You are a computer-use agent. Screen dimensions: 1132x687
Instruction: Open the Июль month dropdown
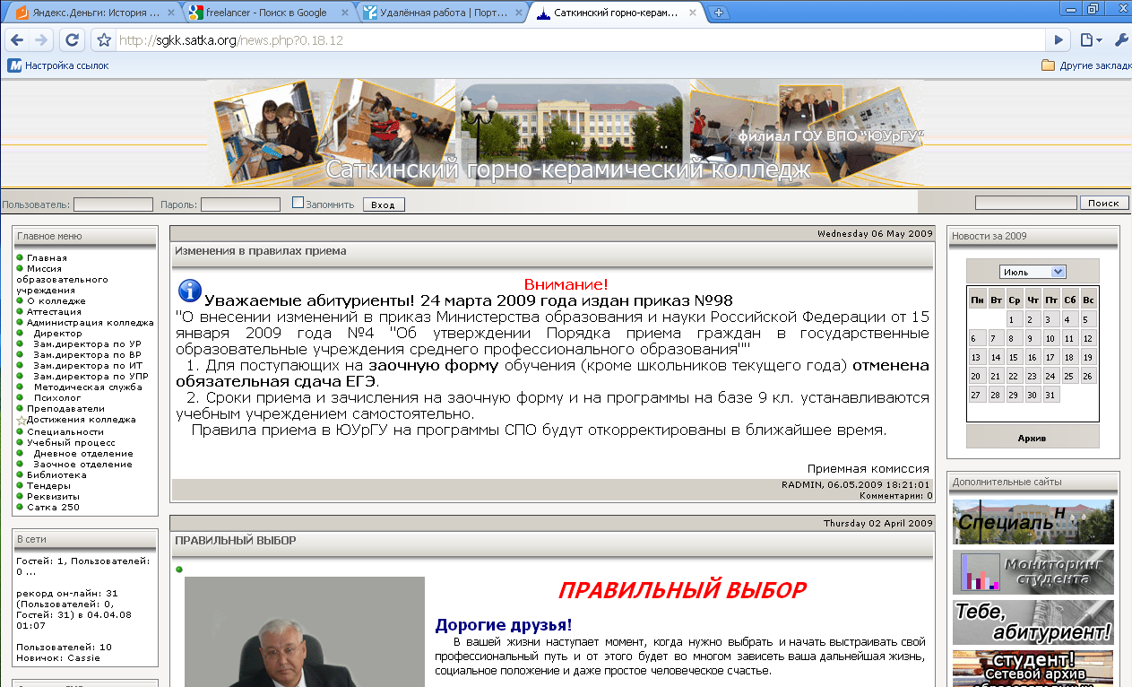click(1033, 270)
